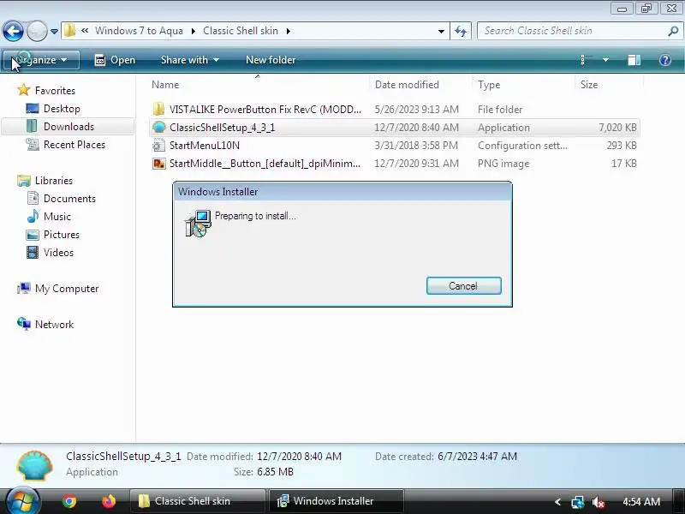Open recent pages dropdown arrow beside Forward
The height and width of the screenshot is (514, 685).
54,32
